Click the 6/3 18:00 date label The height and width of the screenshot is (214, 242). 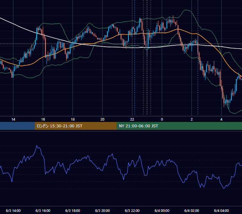pos(73,210)
